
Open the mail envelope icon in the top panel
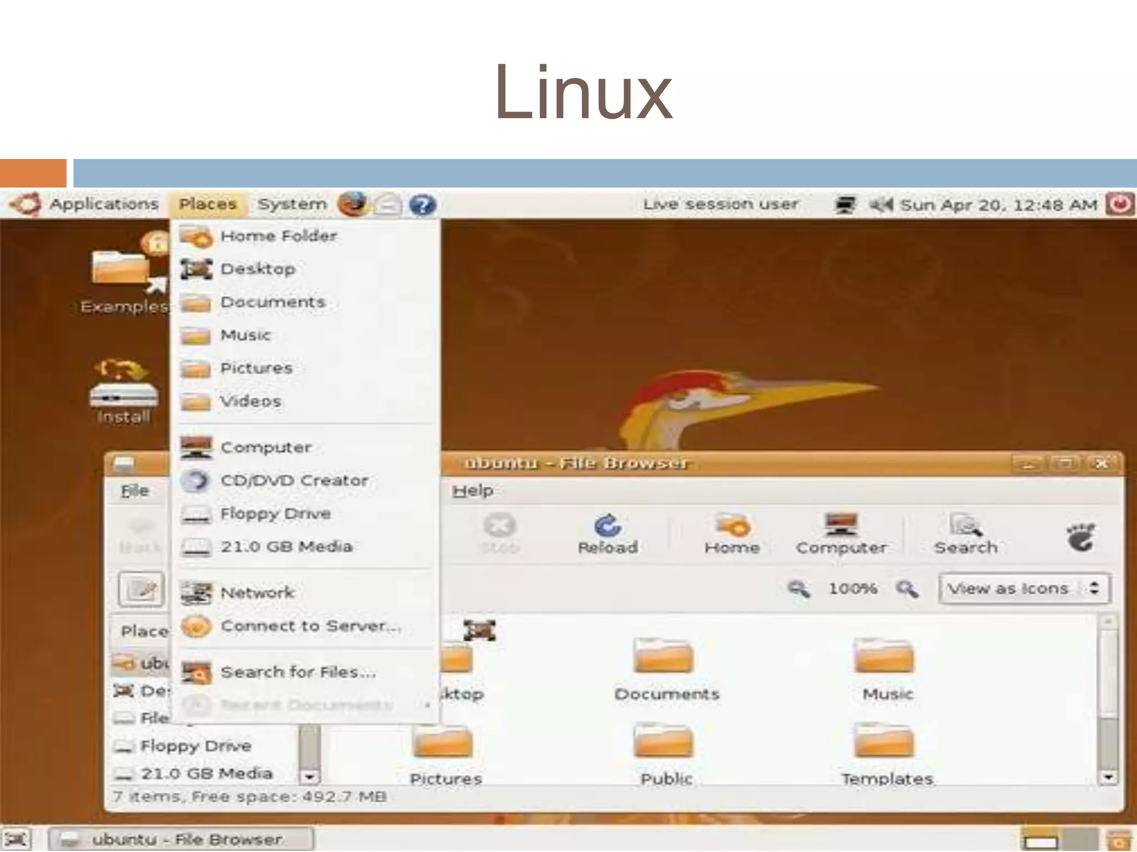(387, 205)
